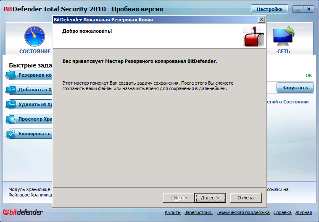This screenshot has width=319, height=222.
Task: Open the Техническая поддержка link
Action: pyautogui.click(x=243, y=212)
